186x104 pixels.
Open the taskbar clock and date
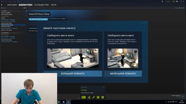(x=182, y=102)
